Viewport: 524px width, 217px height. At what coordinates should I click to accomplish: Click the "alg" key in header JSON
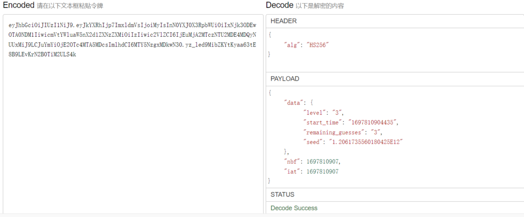click(x=293, y=44)
